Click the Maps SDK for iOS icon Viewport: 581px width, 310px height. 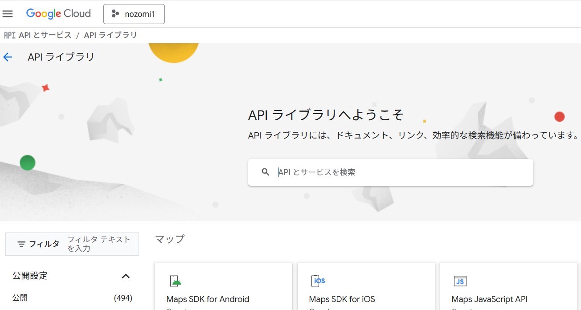coord(318,281)
